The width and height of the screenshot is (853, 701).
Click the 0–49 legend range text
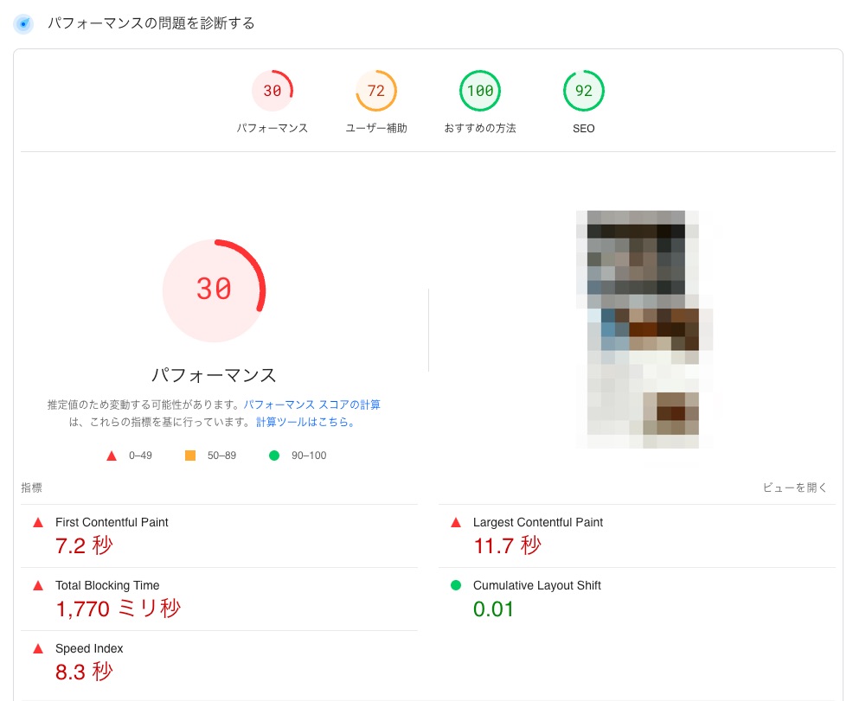pyautogui.click(x=140, y=456)
